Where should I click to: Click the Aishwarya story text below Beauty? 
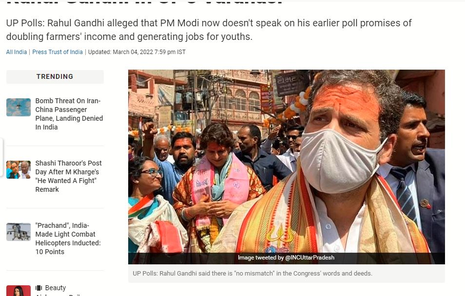[58, 295]
